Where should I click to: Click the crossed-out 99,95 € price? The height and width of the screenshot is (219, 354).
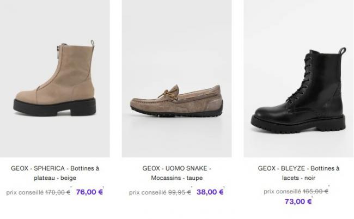179,192
